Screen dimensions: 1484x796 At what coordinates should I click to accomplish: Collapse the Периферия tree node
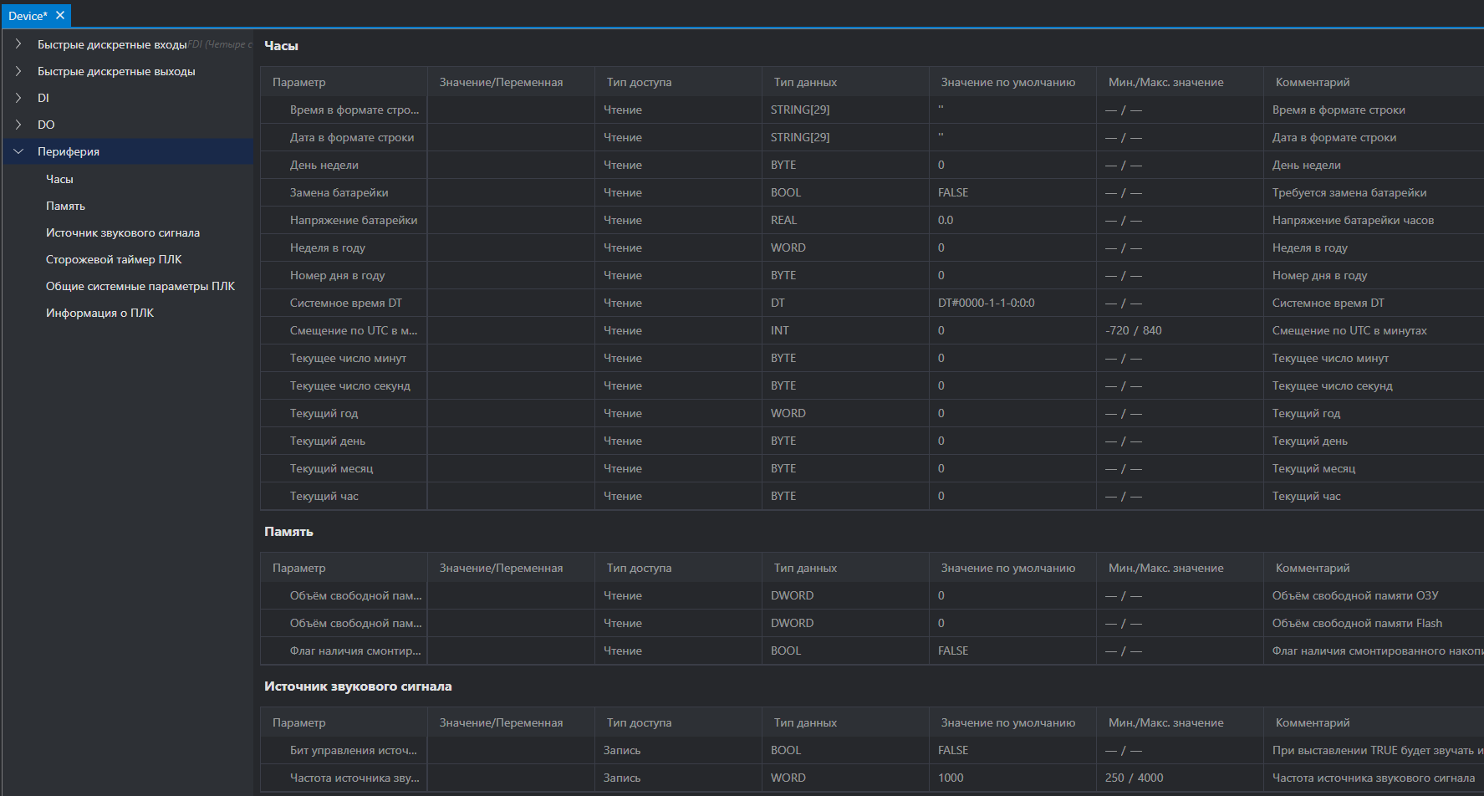[18, 151]
